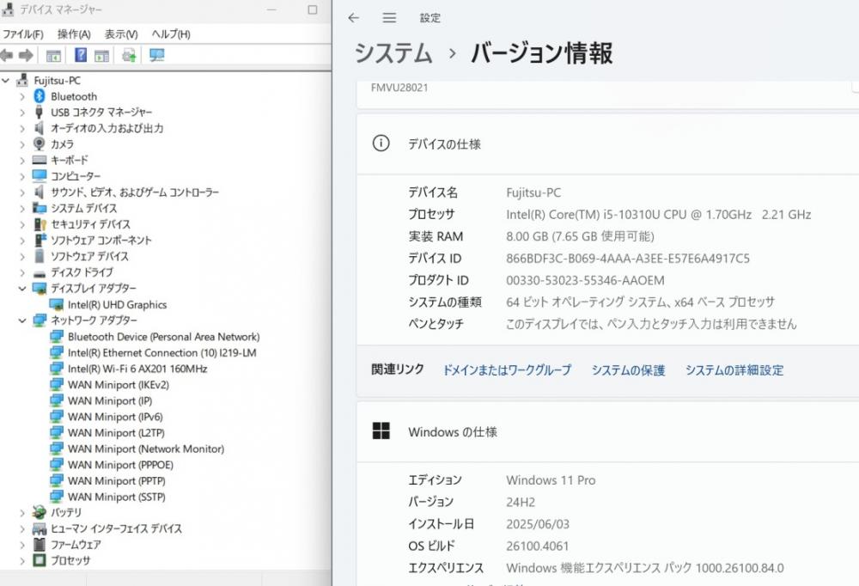
Task: Click the Windows logo beside Windows の仕様
Action: pos(381,431)
